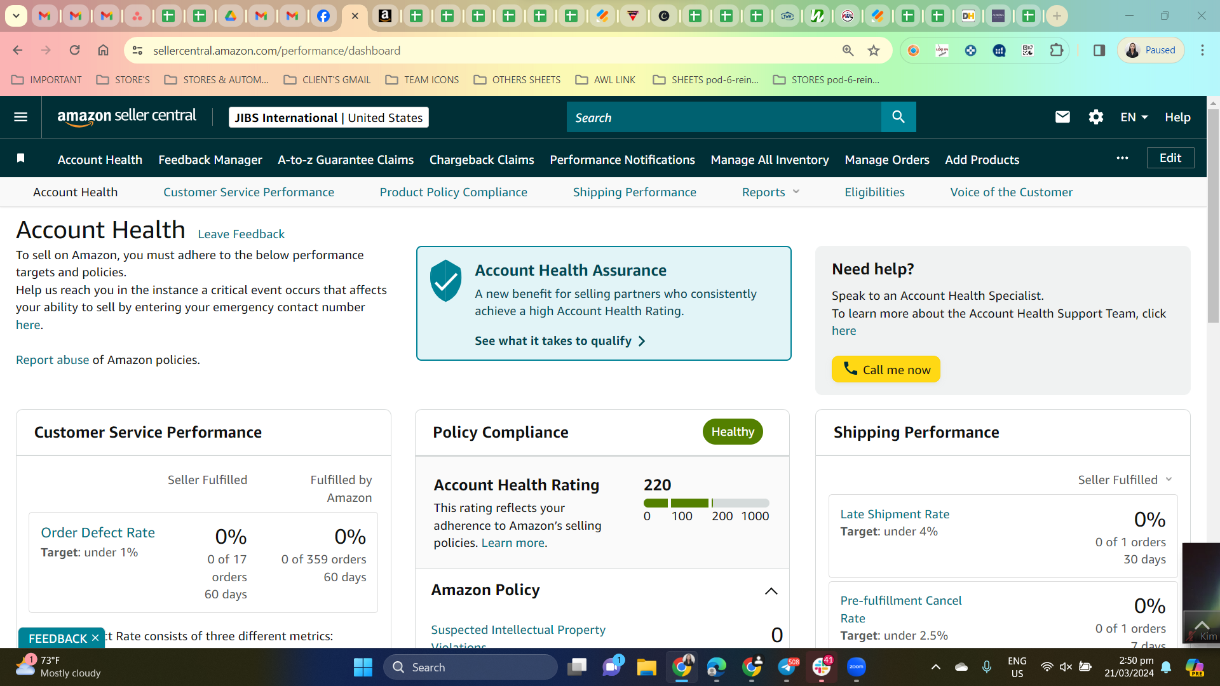Click the Windows Start button
Image resolution: width=1220 pixels, height=686 pixels.
tap(363, 667)
